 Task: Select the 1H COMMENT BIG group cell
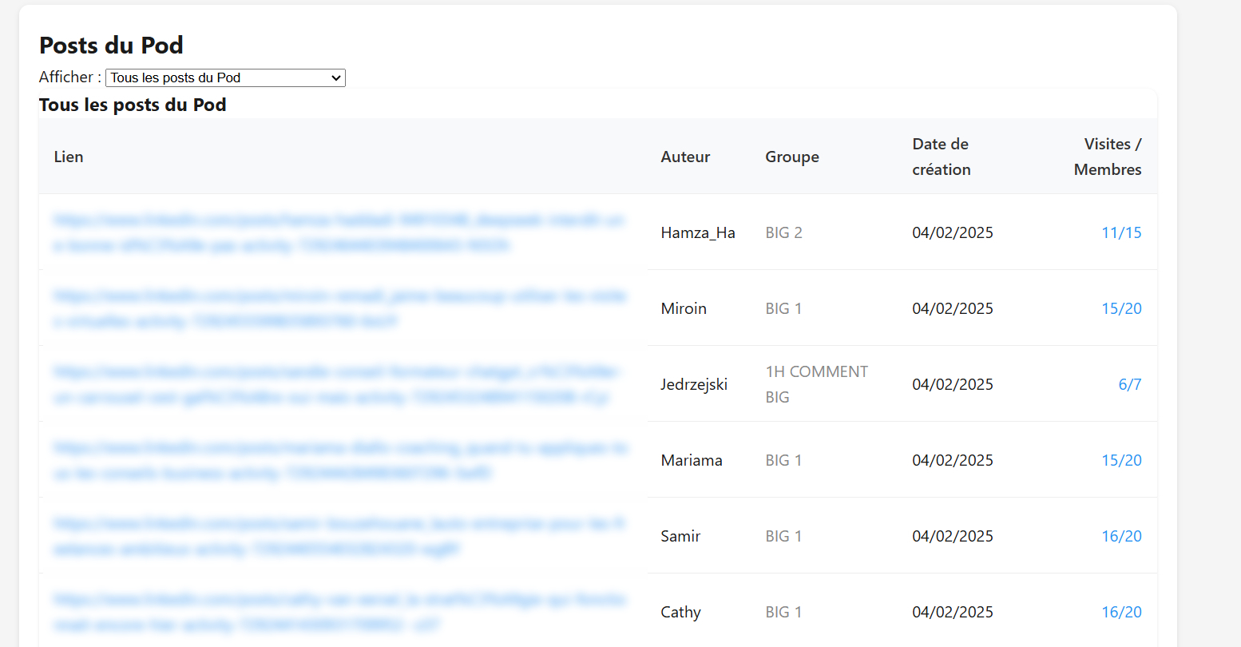click(816, 384)
